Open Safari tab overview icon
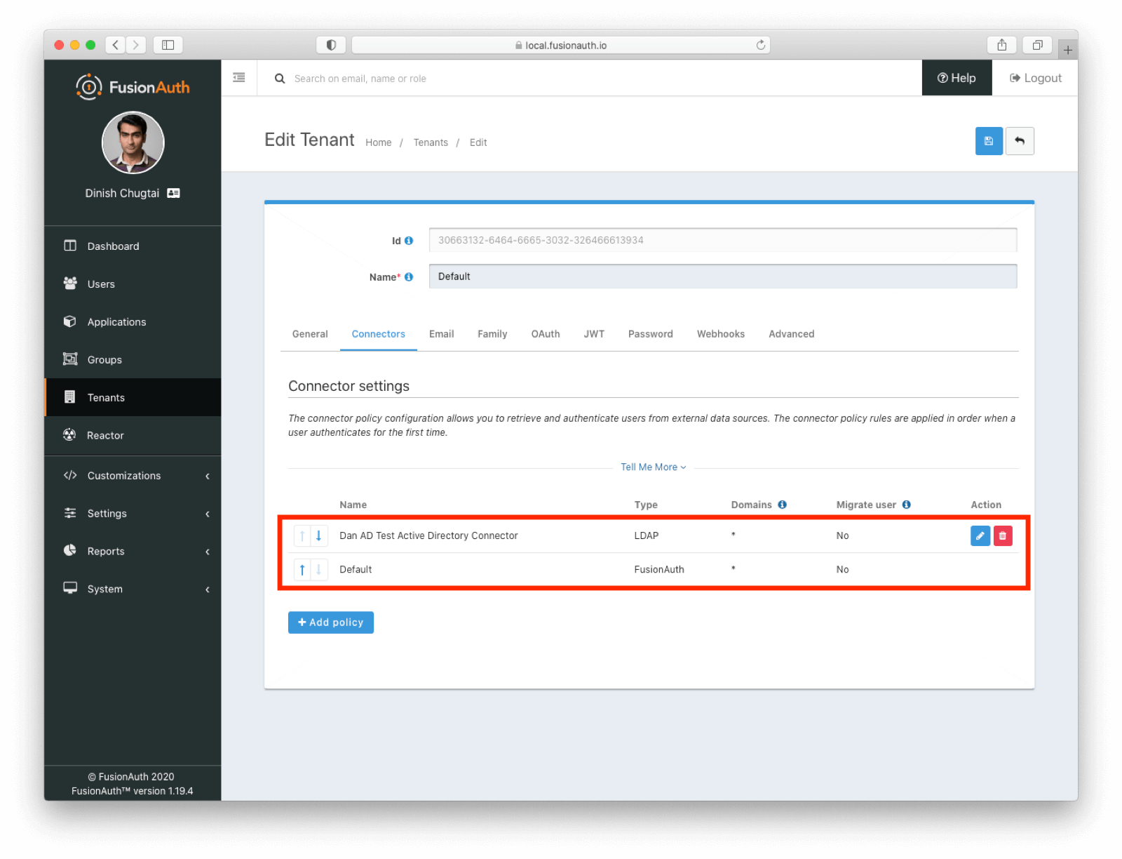 pos(1037,45)
